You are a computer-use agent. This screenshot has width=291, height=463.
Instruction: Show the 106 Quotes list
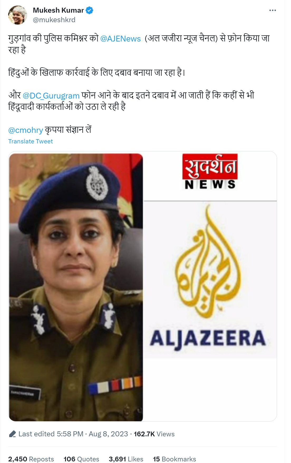click(x=81, y=459)
